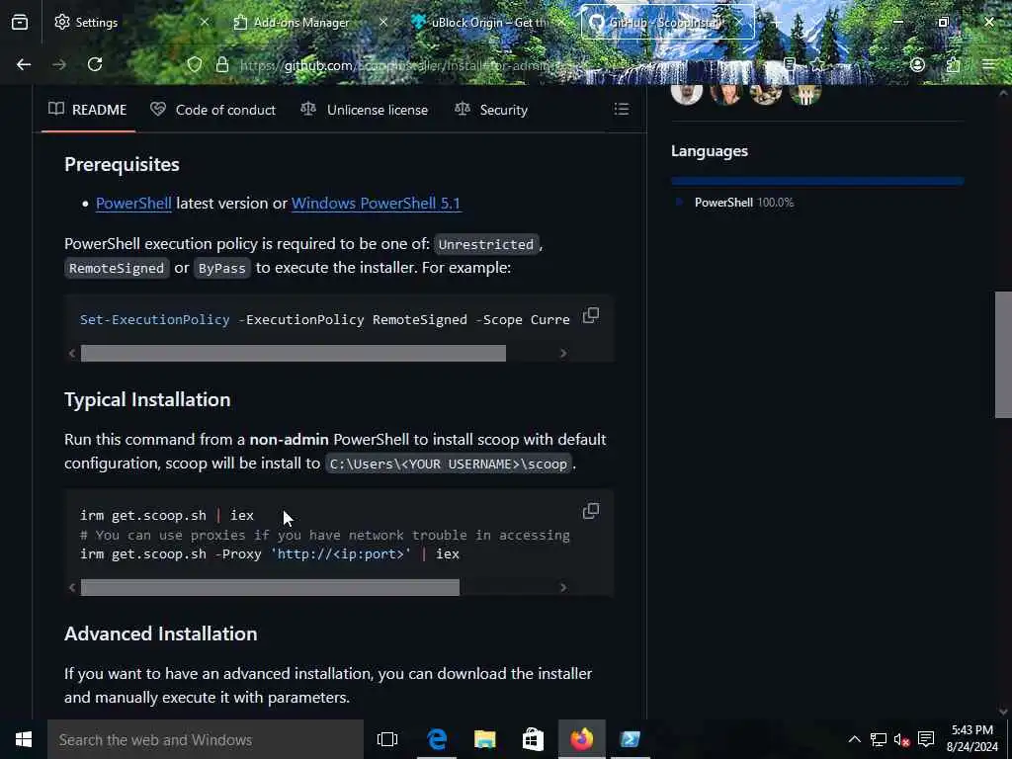Open the Security tab
Viewport: 1012px width, 759px height.
[490, 110]
